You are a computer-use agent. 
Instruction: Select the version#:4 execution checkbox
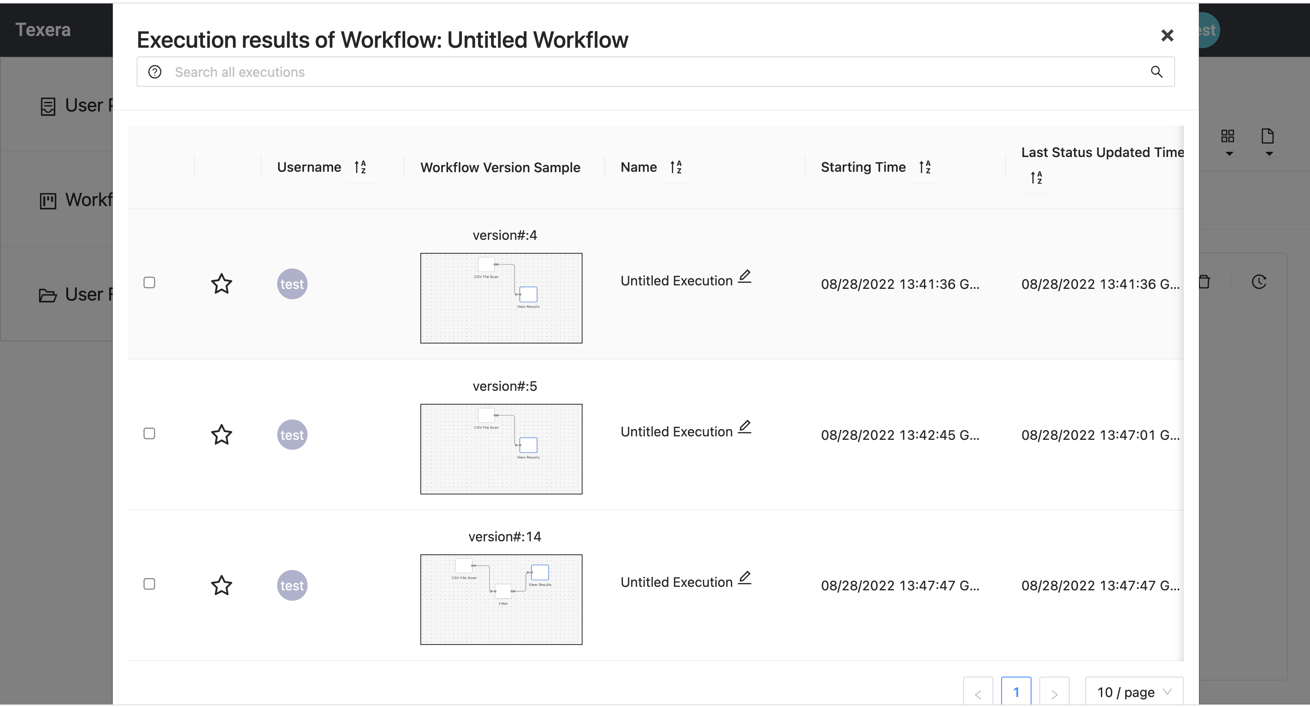(x=149, y=282)
